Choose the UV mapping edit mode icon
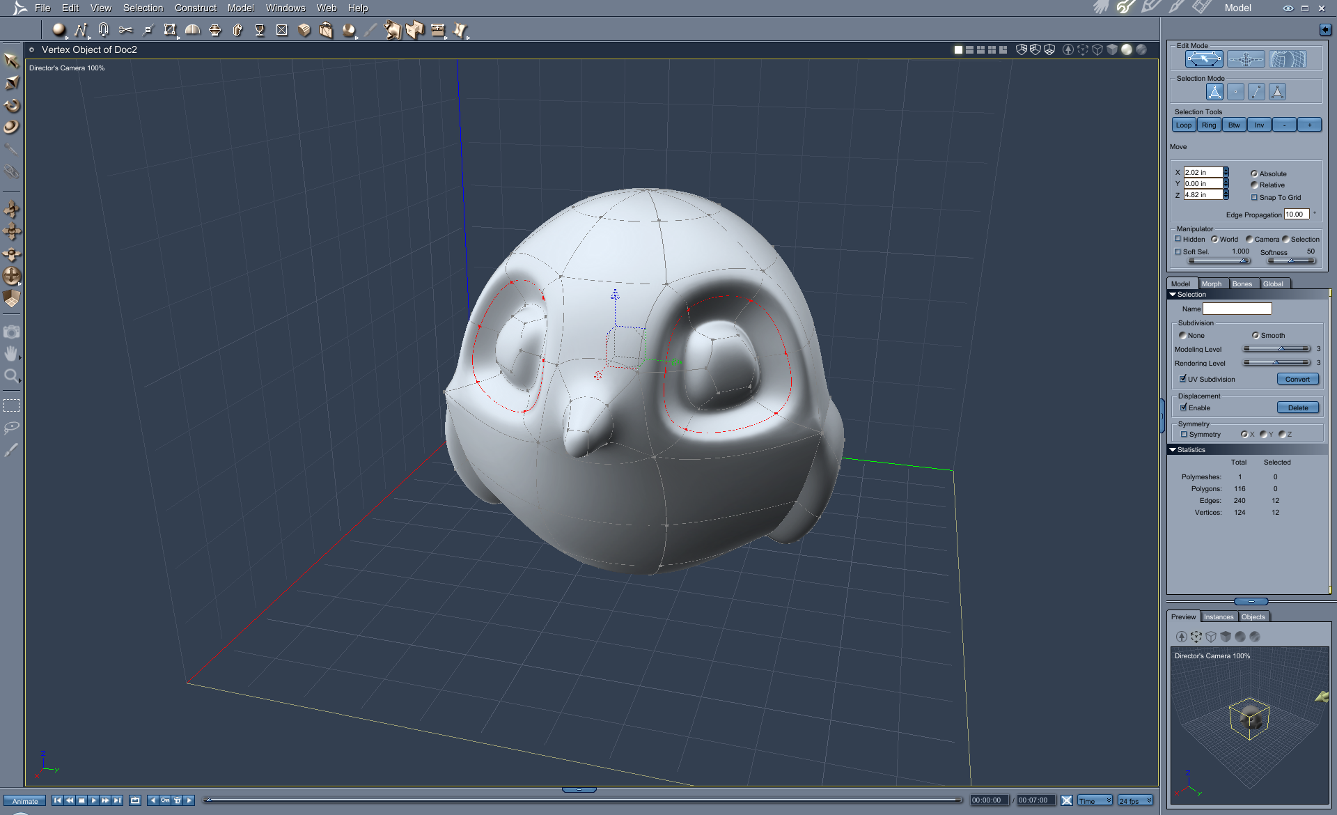1337x815 pixels. [1287, 59]
